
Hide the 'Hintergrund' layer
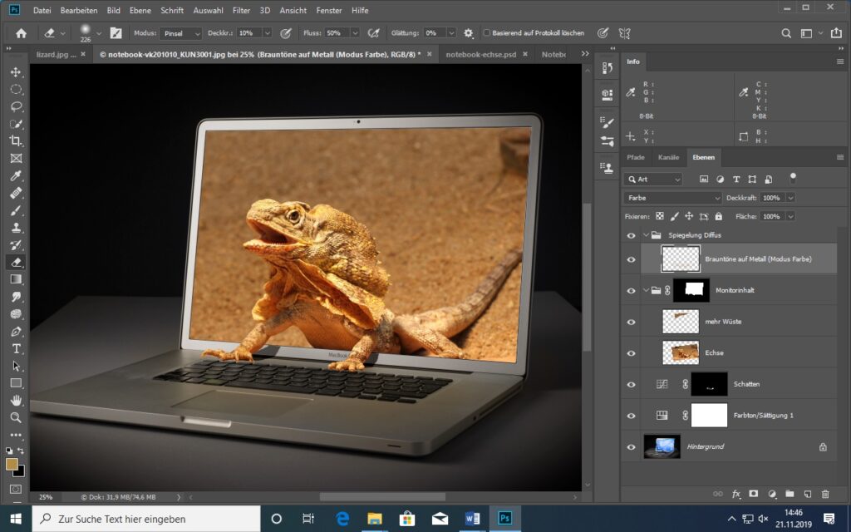pyautogui.click(x=631, y=446)
